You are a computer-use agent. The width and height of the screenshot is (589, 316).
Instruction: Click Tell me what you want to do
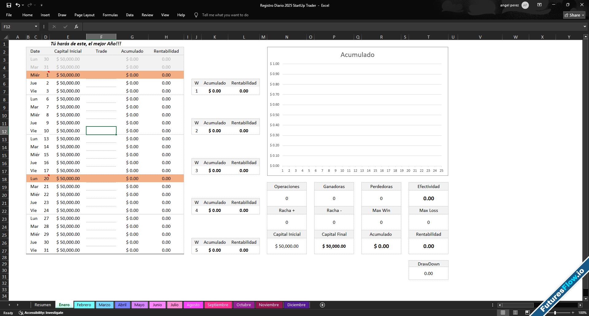(x=226, y=15)
